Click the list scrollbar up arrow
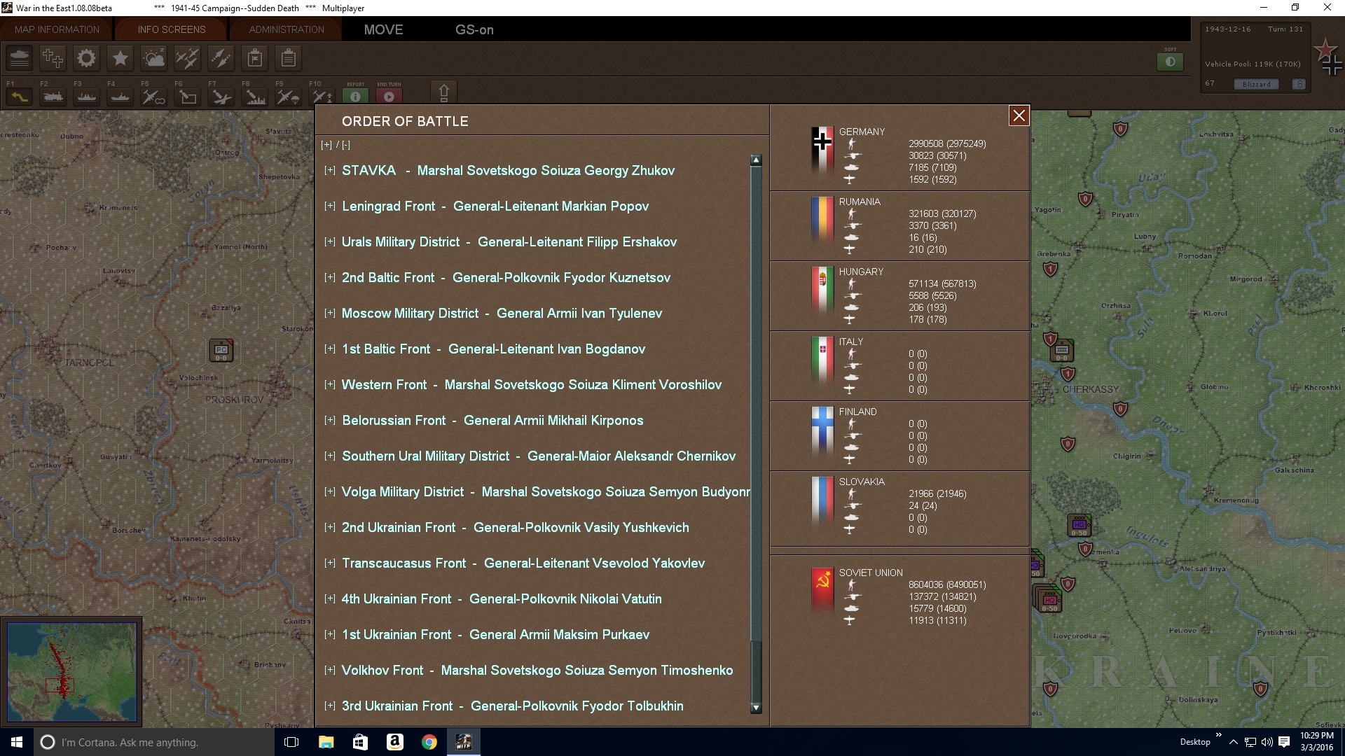This screenshot has width=1345, height=756. 756,160
